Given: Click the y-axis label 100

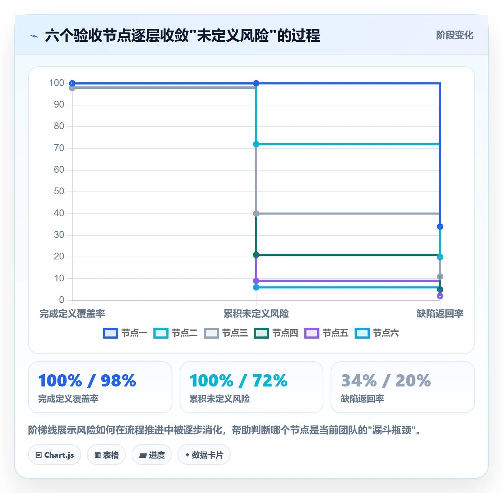Looking at the screenshot, I should pos(57,83).
